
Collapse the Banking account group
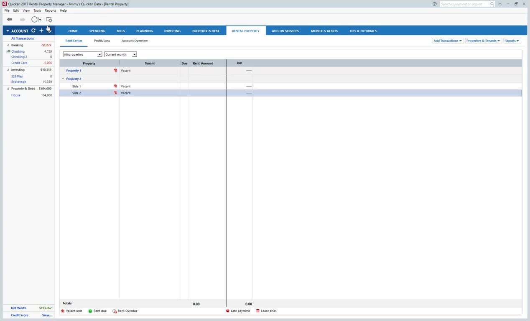pos(8,45)
